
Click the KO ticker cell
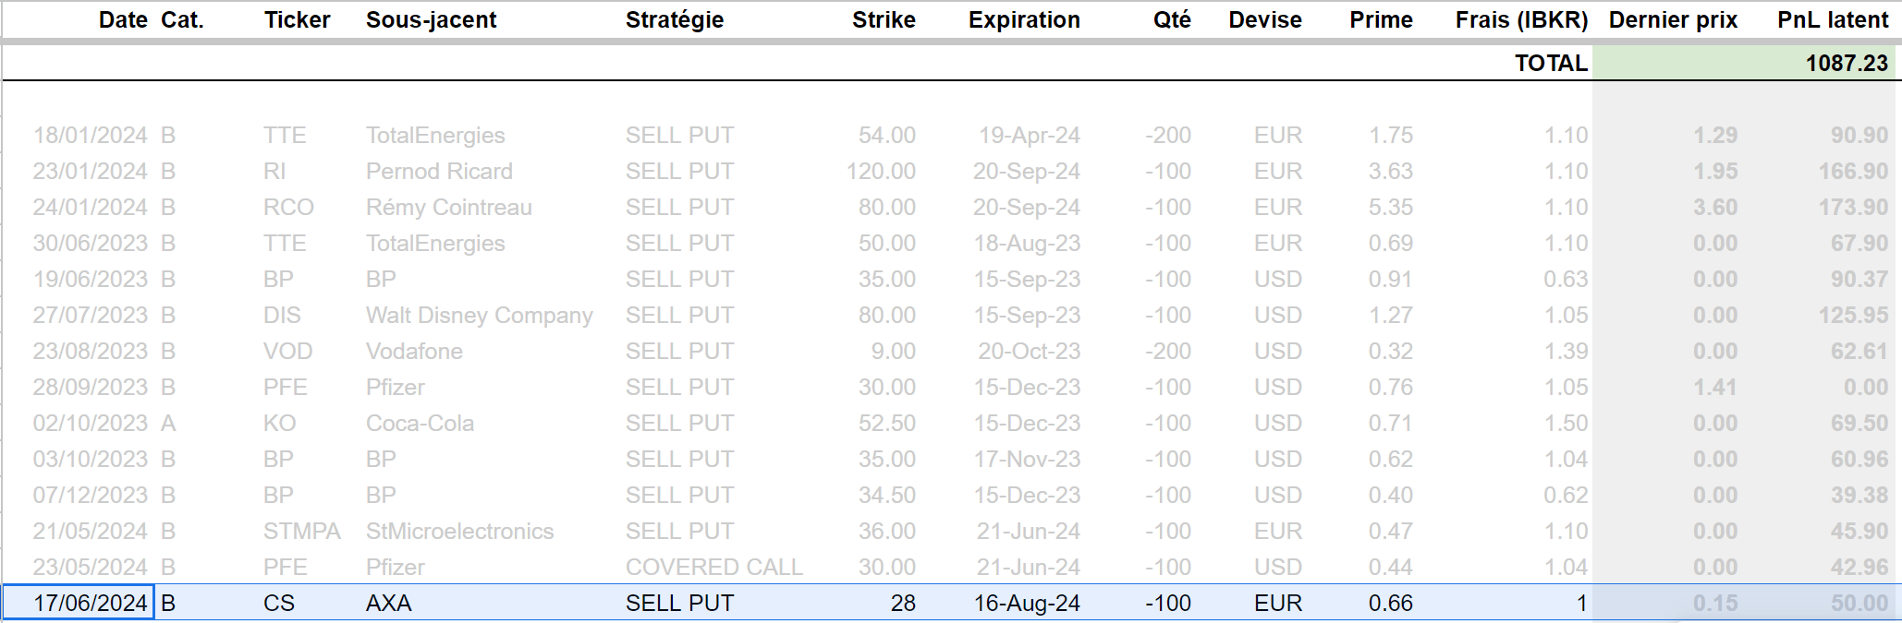pyautogui.click(x=279, y=423)
